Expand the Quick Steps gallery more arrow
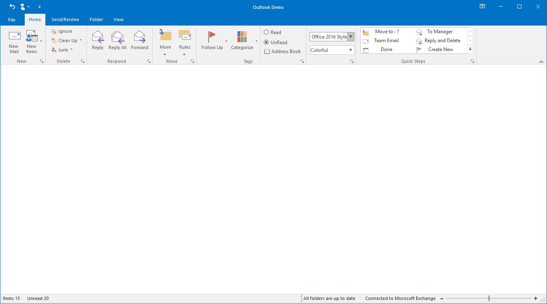 [x=470, y=49]
